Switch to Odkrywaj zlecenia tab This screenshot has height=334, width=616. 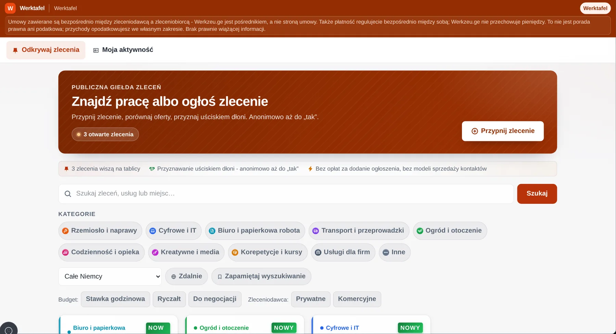point(46,50)
